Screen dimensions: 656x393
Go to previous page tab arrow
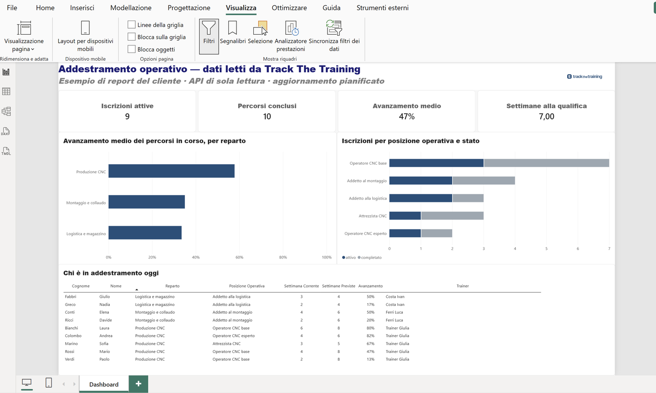[x=63, y=384]
